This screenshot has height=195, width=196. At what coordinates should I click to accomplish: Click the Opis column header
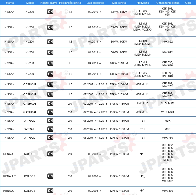[x=188, y=3]
